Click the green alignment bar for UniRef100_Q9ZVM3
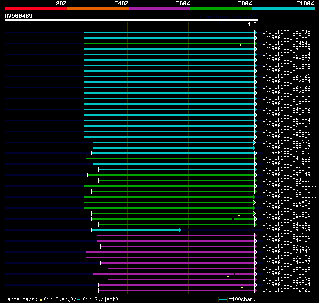 169,202
